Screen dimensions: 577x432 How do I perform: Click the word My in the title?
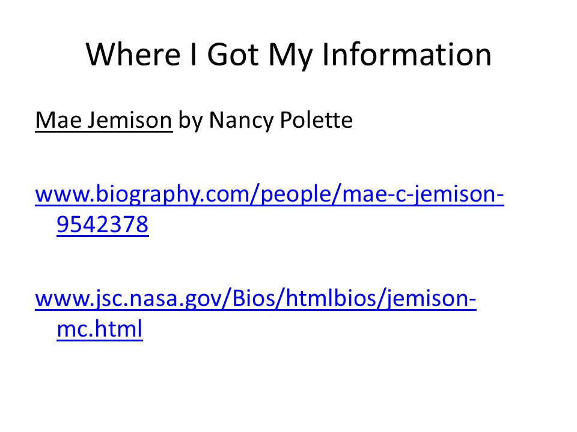[291, 56]
